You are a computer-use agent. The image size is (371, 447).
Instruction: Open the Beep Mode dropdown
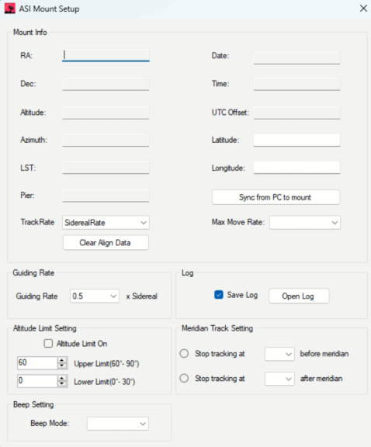coord(118,424)
